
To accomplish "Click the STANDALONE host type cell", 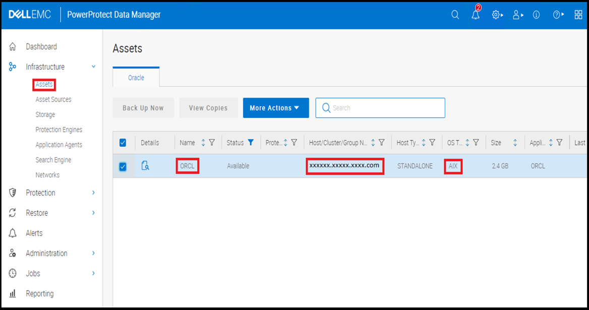I will click(x=415, y=166).
